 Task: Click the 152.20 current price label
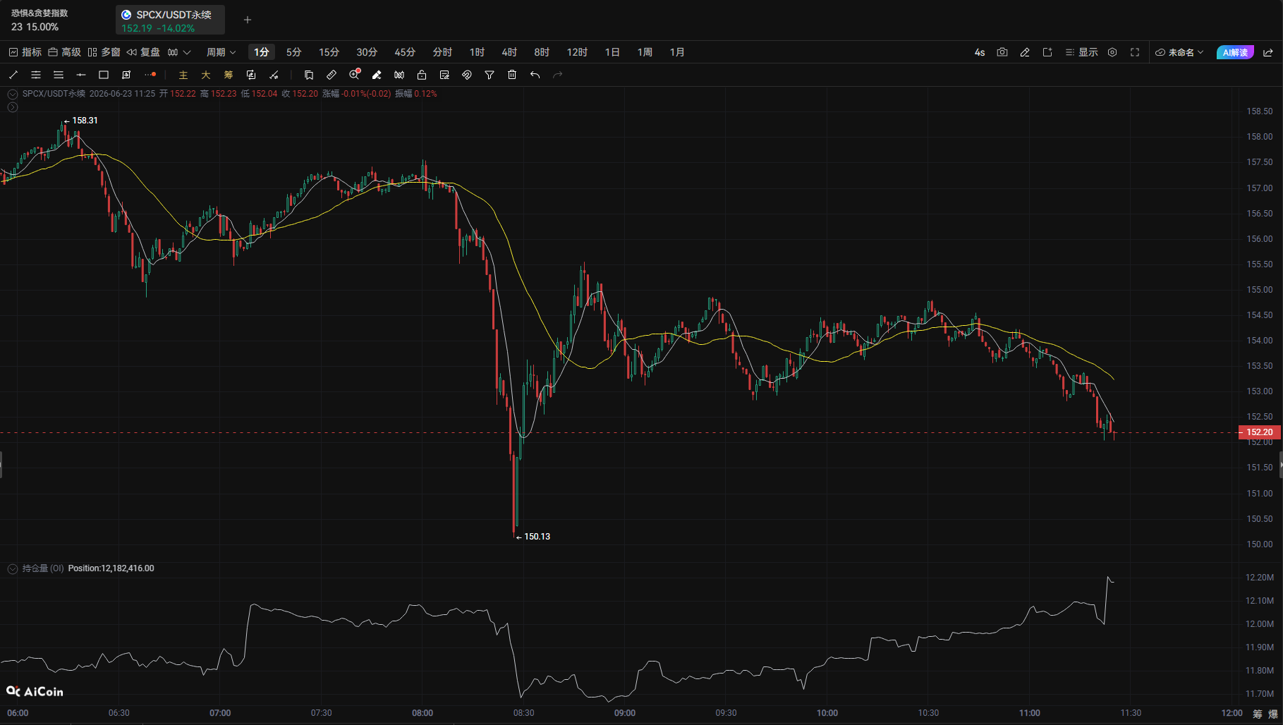tap(1260, 432)
